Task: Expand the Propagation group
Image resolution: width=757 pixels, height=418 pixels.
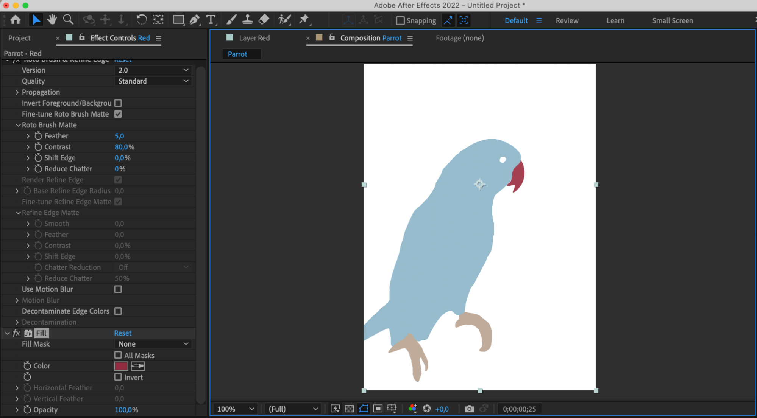Action: [x=17, y=92]
